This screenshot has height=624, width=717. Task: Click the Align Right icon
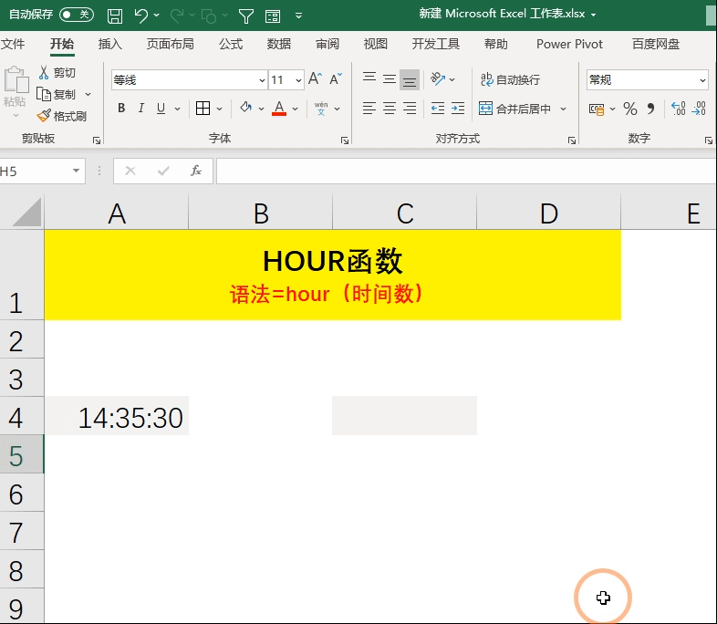click(x=410, y=109)
